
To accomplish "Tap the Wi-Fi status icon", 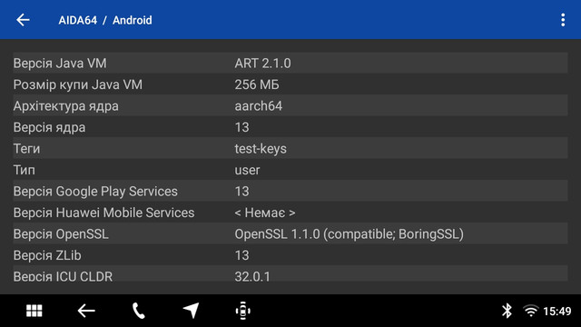I will click(x=530, y=311).
